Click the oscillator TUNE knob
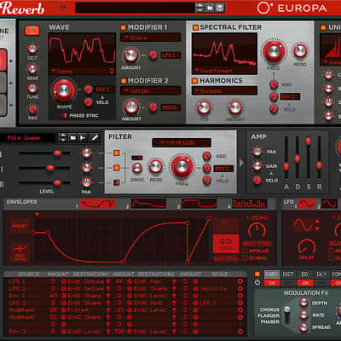The width and height of the screenshot is (341, 341). coord(32,88)
